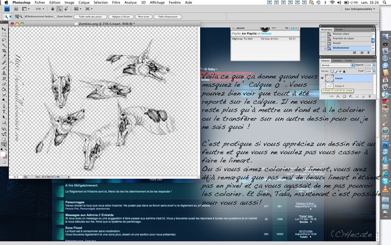This screenshot has width=391, height=245.
Task: Click Plein écran button
Action: coord(144,17)
